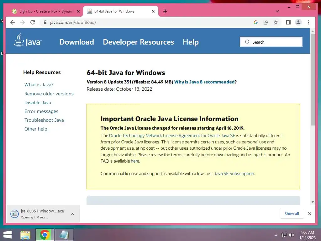Screen dimensions: 321x241
Task: Click the 'Release date: October 18, 2022' text
Action: coord(119,89)
